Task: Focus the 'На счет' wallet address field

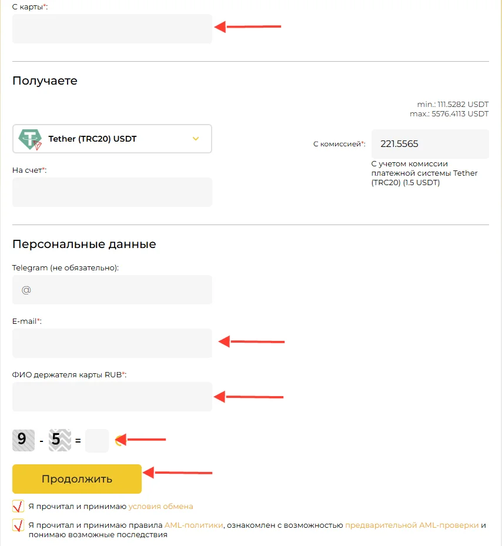Action: (112, 192)
